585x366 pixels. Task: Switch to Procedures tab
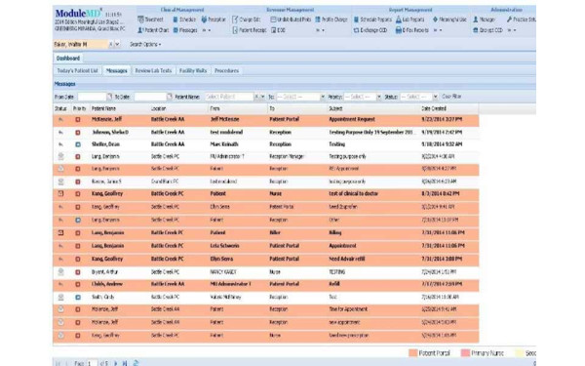click(x=226, y=70)
